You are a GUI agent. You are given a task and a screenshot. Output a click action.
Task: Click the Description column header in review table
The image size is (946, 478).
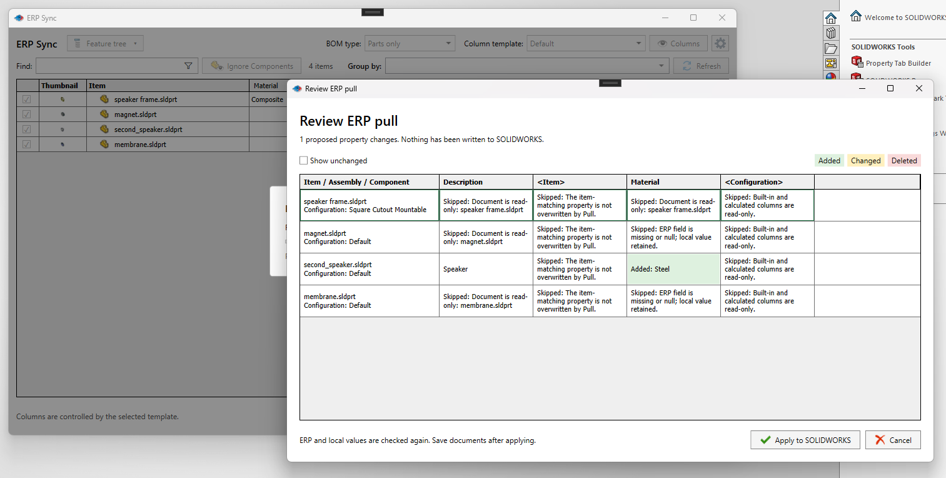point(486,182)
